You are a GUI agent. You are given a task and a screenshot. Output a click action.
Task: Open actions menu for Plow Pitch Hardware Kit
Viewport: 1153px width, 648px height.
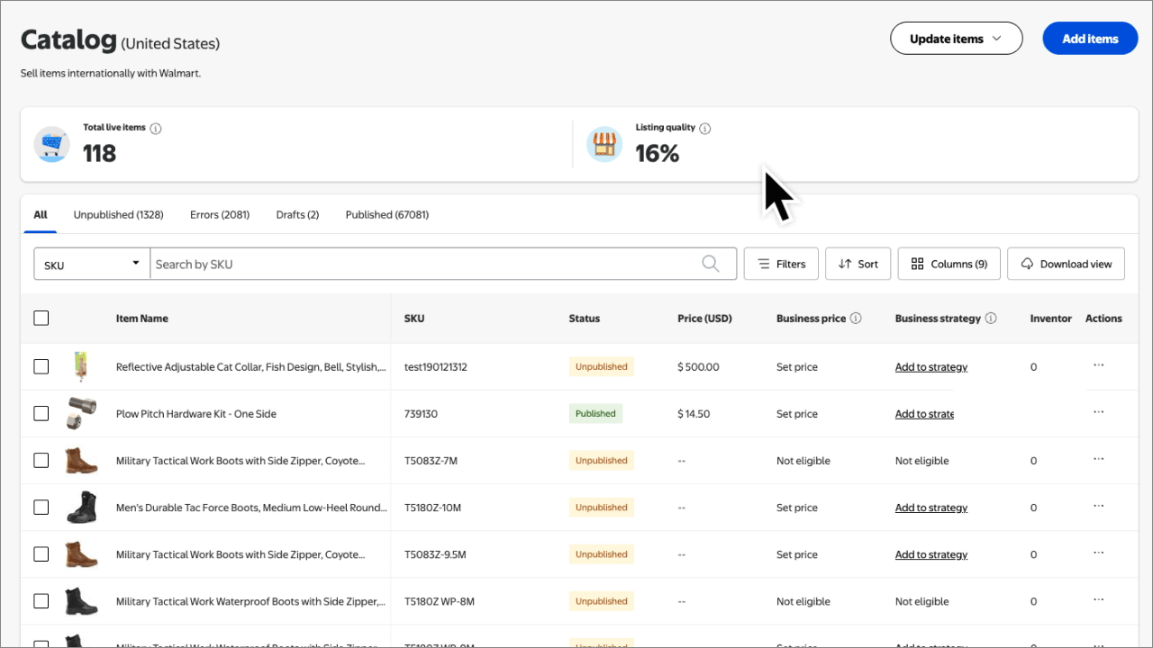click(1098, 411)
